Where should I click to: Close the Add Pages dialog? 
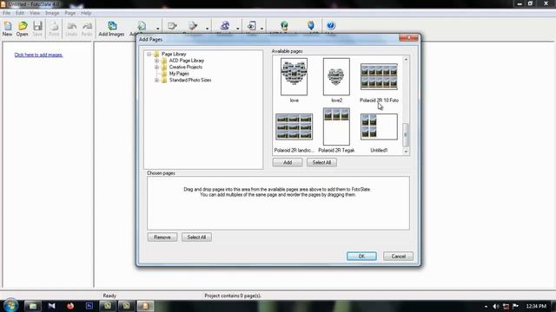coord(408,38)
